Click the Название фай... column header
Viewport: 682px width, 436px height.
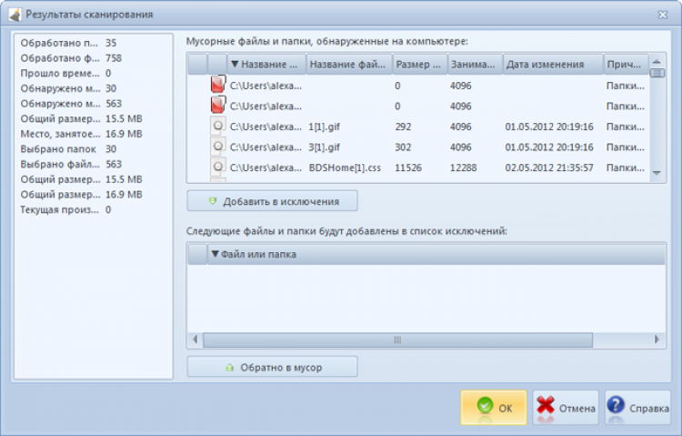349,64
